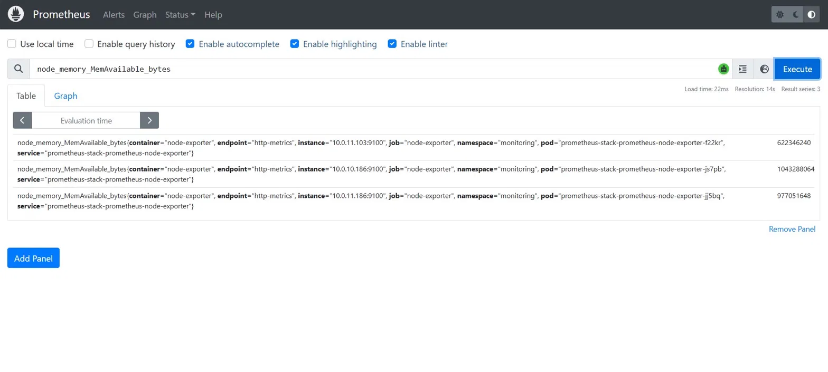
Task: Format the expression with the indent icon
Action: [x=743, y=69]
